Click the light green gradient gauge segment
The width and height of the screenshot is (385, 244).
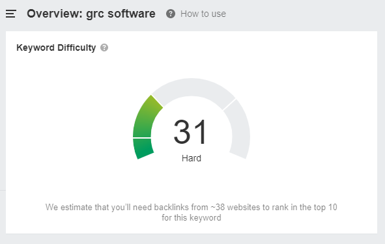[x=147, y=117]
